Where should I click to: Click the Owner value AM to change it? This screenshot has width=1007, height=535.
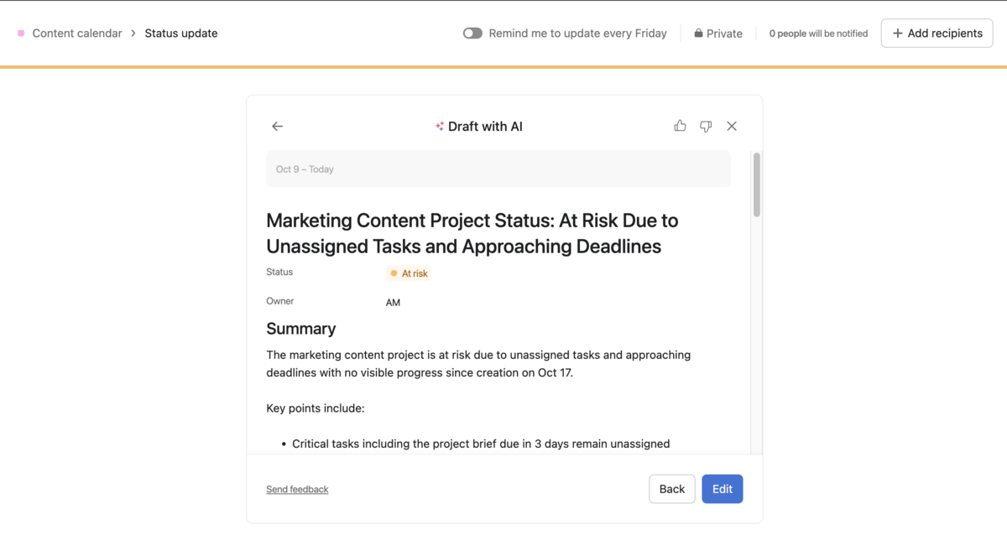393,302
